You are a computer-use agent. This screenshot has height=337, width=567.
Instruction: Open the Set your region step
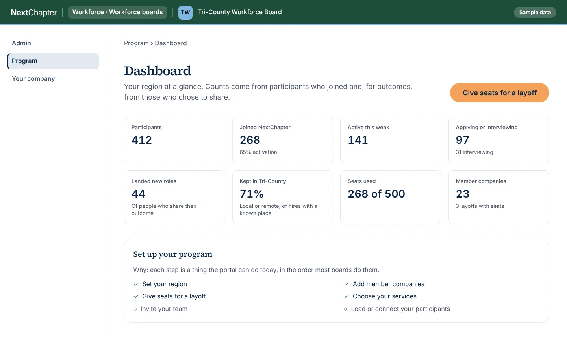(165, 284)
